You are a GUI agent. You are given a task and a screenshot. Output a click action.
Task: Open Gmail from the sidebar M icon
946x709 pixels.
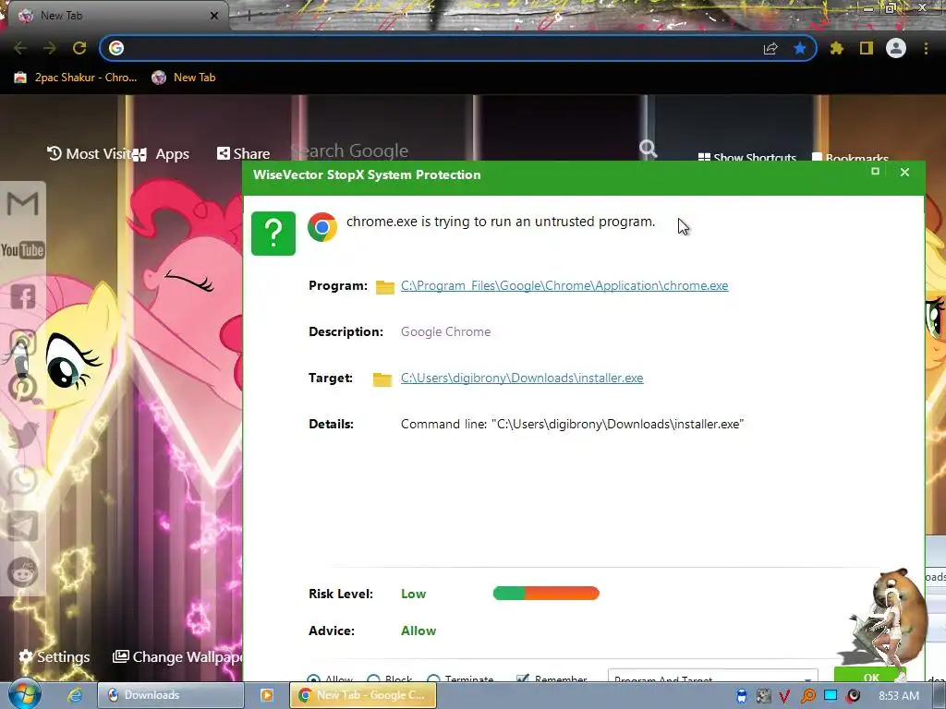click(23, 204)
